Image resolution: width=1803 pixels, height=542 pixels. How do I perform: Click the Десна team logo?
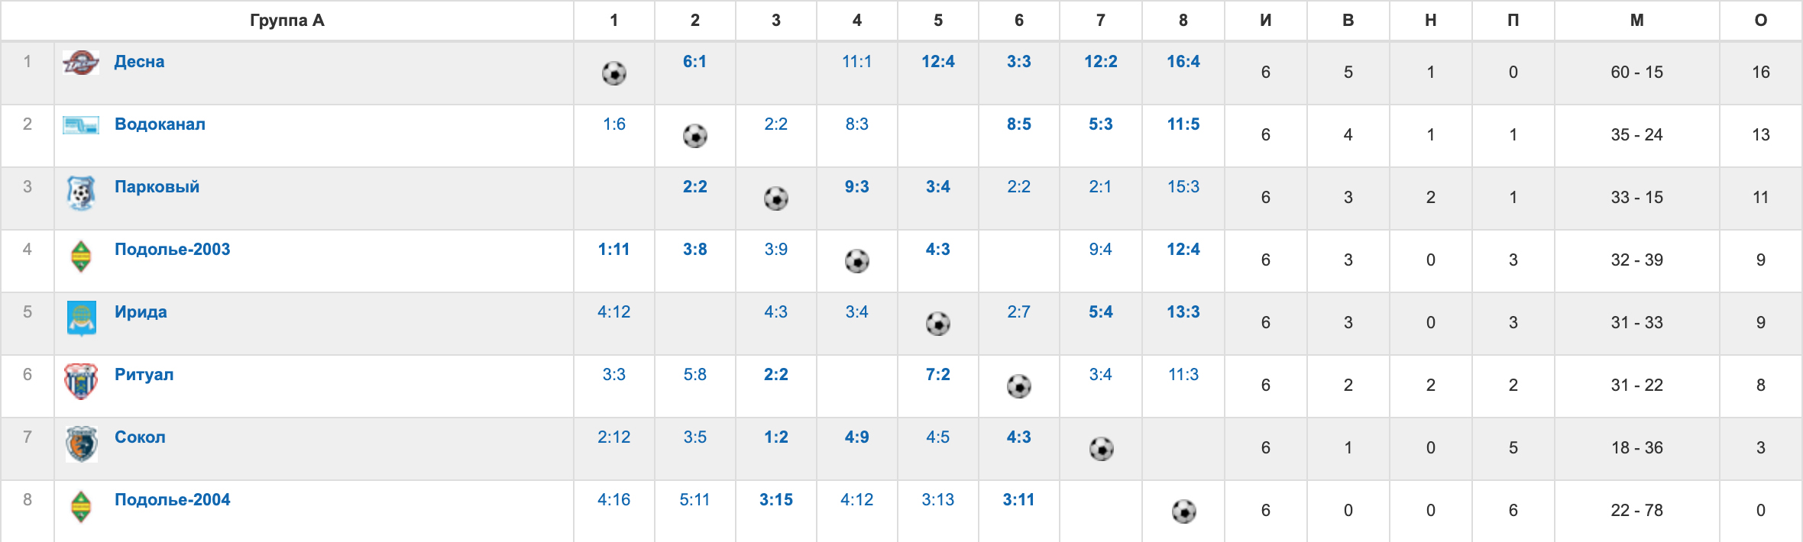(81, 63)
